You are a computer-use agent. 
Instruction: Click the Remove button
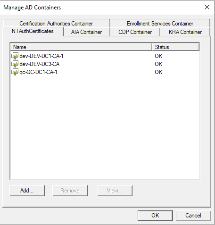point(70,191)
